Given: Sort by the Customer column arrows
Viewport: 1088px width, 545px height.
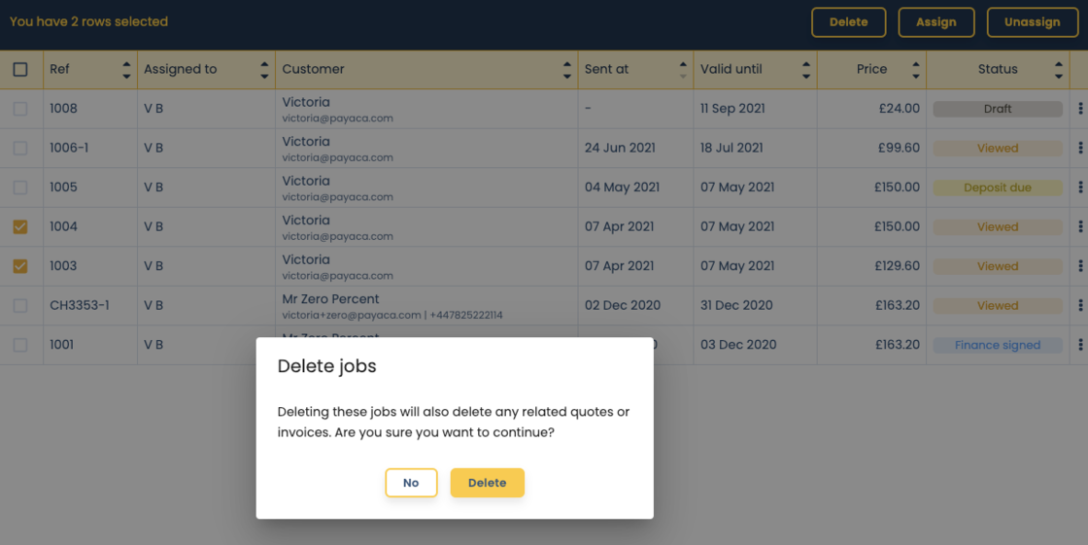Looking at the screenshot, I should (567, 70).
